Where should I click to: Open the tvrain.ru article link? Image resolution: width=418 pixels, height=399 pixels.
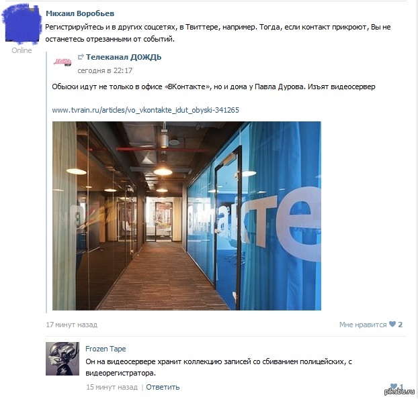(x=146, y=110)
